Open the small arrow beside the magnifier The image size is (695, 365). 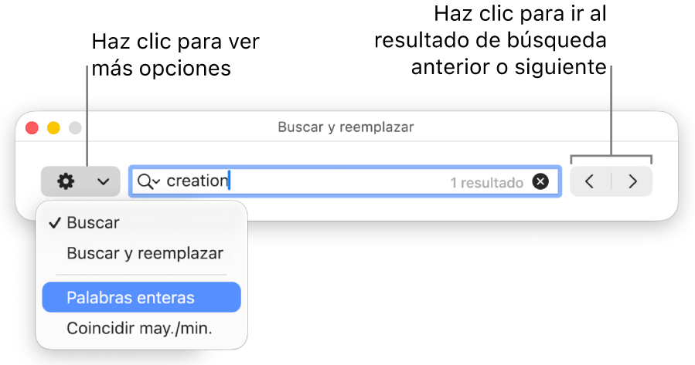(x=156, y=182)
